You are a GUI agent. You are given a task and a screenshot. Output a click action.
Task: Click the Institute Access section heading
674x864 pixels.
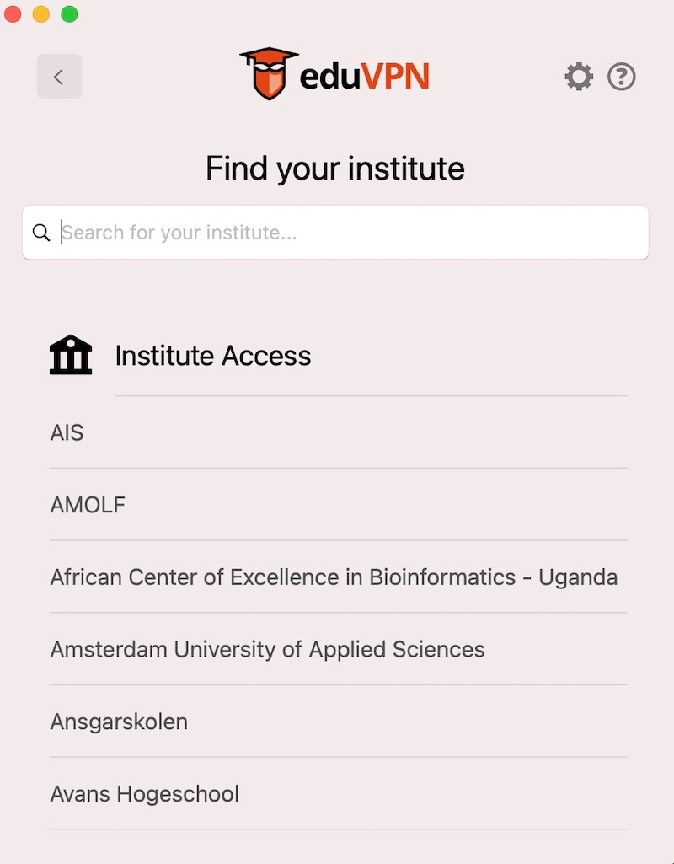point(213,356)
